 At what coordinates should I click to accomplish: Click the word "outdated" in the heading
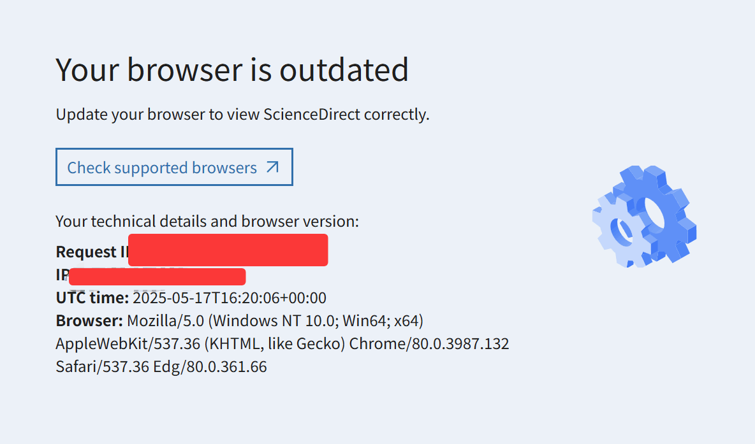344,69
